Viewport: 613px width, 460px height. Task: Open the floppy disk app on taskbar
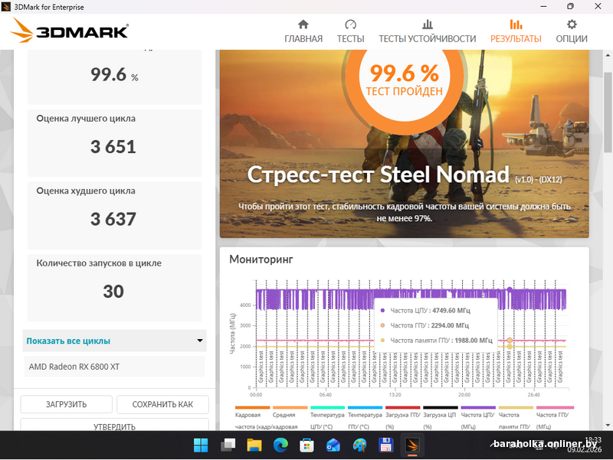[x=386, y=445]
